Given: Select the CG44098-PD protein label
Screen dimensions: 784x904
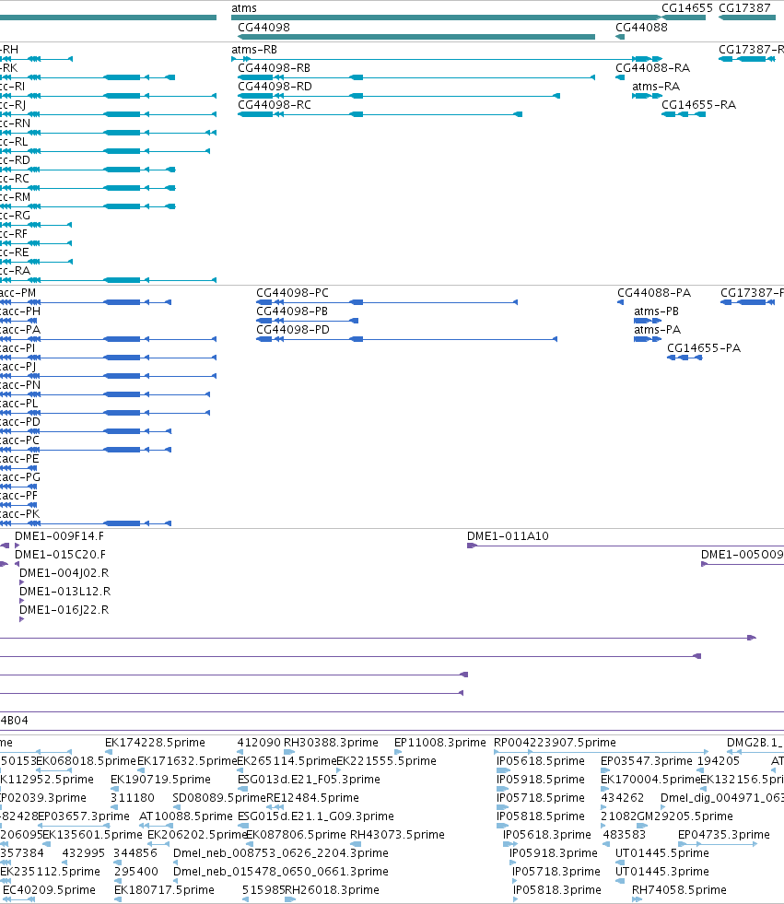Looking at the screenshot, I should pyautogui.click(x=293, y=330).
